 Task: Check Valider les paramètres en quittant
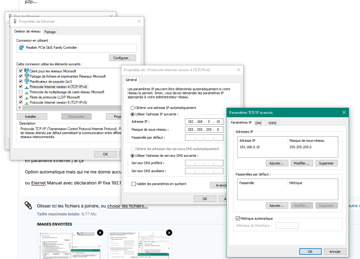[x=134, y=184]
